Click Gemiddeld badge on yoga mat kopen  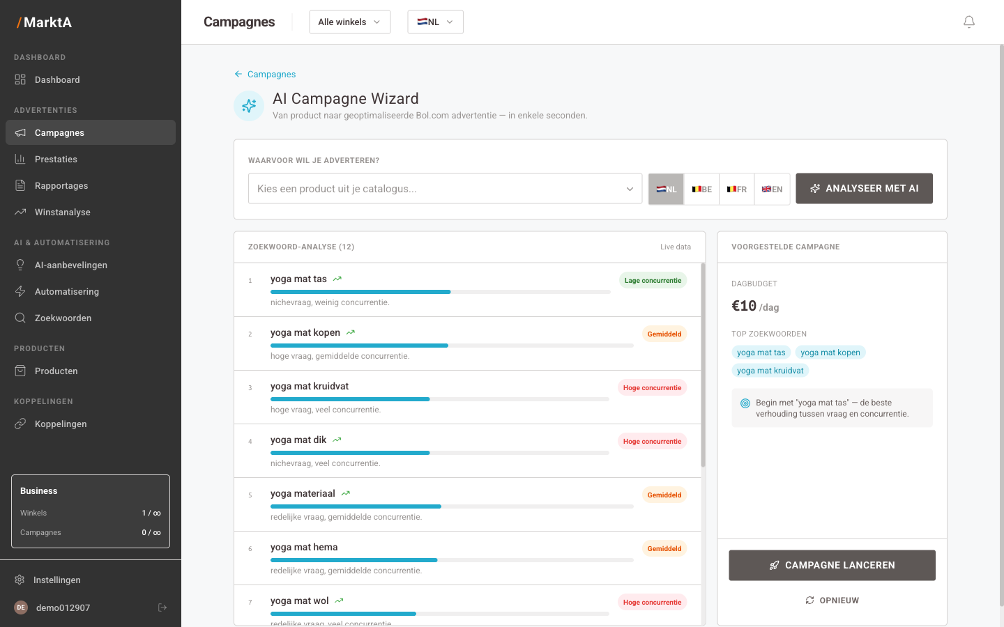(x=664, y=334)
